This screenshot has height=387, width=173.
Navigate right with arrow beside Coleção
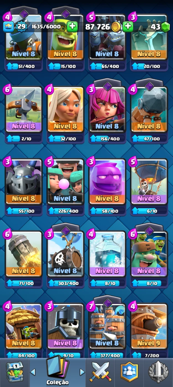82,372
